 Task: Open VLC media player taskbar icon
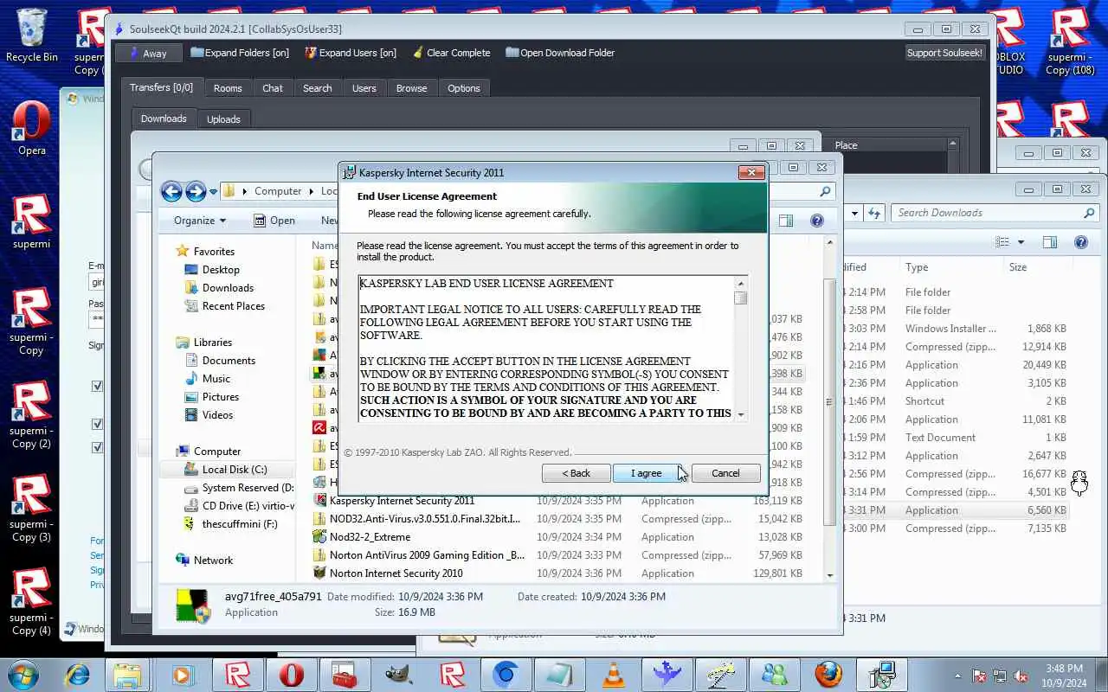(x=614, y=674)
